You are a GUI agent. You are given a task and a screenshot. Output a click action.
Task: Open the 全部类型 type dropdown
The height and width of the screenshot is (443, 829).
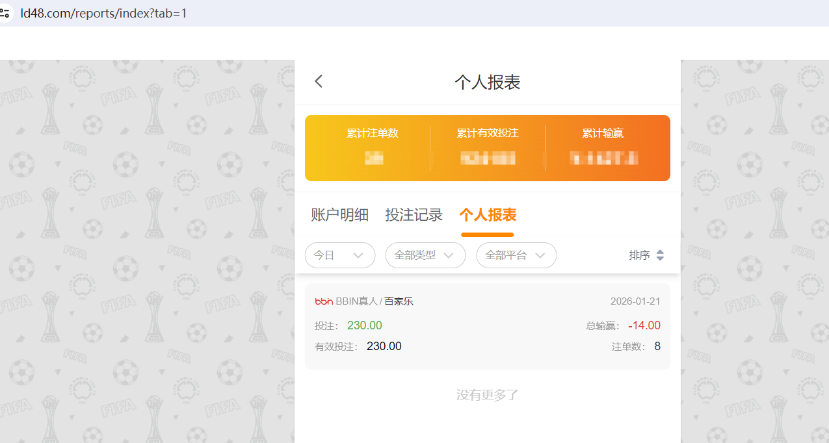tap(425, 255)
